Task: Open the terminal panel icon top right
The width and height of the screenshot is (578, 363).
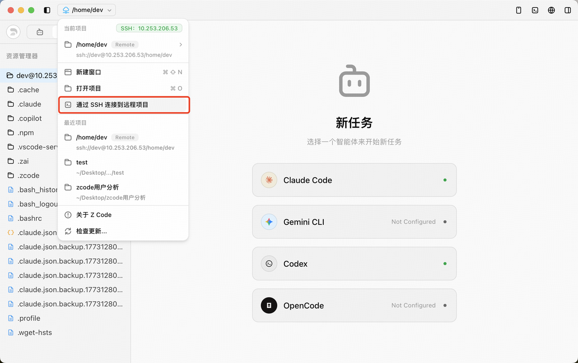Action: (x=535, y=9)
